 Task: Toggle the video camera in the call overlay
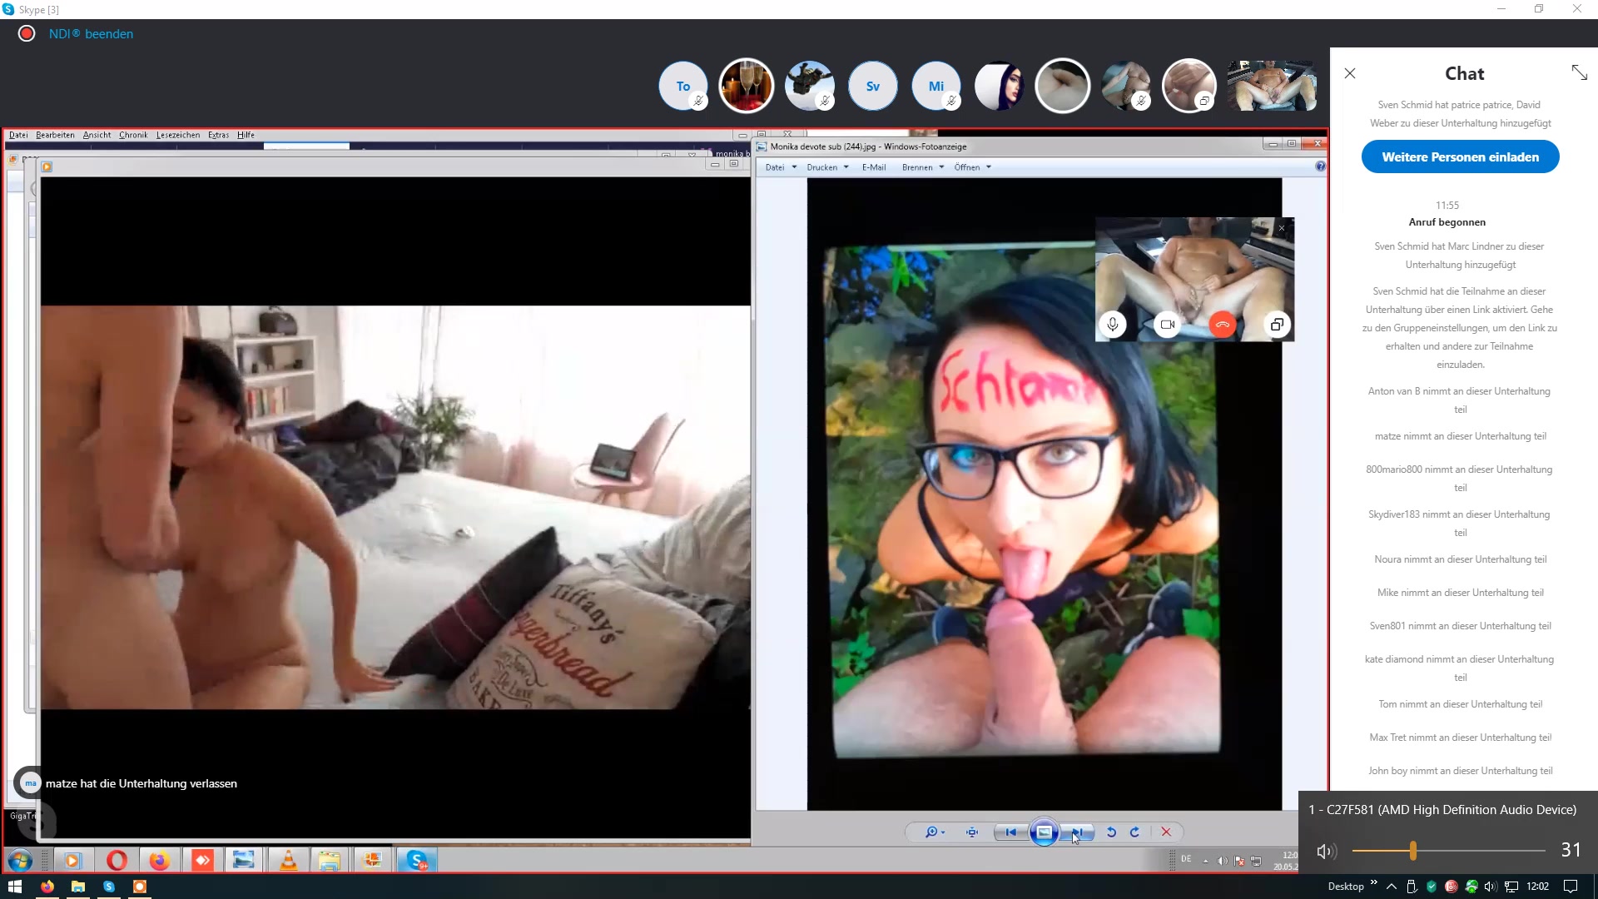click(1168, 325)
